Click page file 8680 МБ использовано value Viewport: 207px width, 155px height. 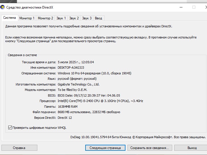(x=89, y=112)
